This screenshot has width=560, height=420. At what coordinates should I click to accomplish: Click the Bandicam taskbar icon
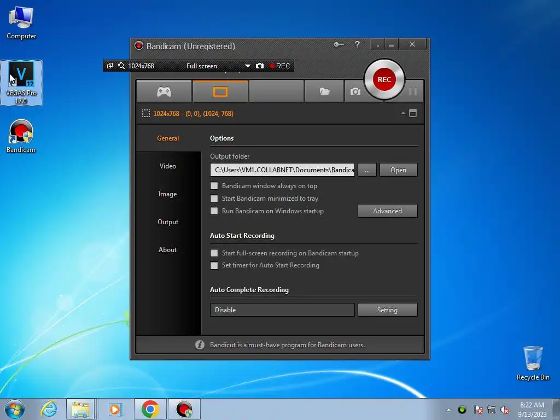pyautogui.click(x=184, y=409)
